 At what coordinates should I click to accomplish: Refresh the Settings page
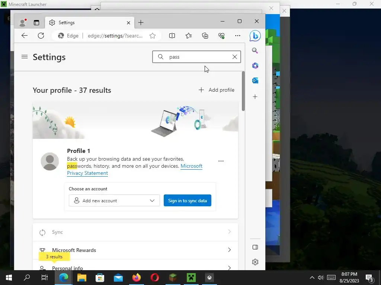point(41,36)
